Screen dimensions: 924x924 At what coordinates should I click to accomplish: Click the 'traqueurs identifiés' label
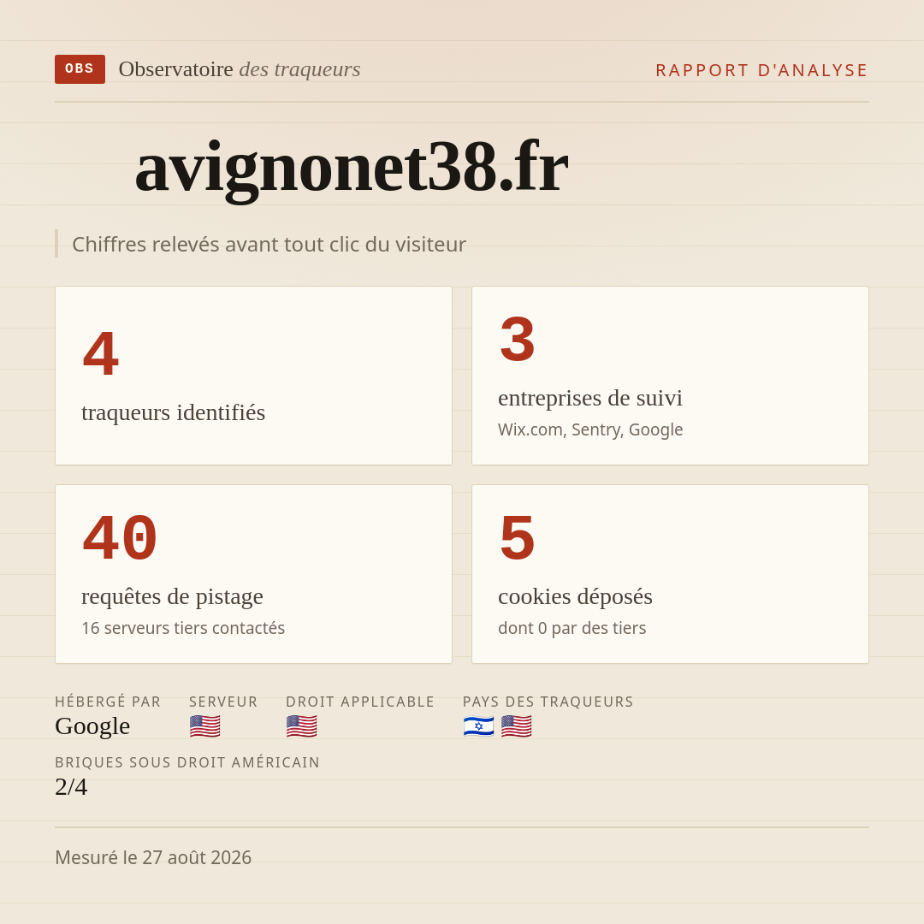[173, 412]
